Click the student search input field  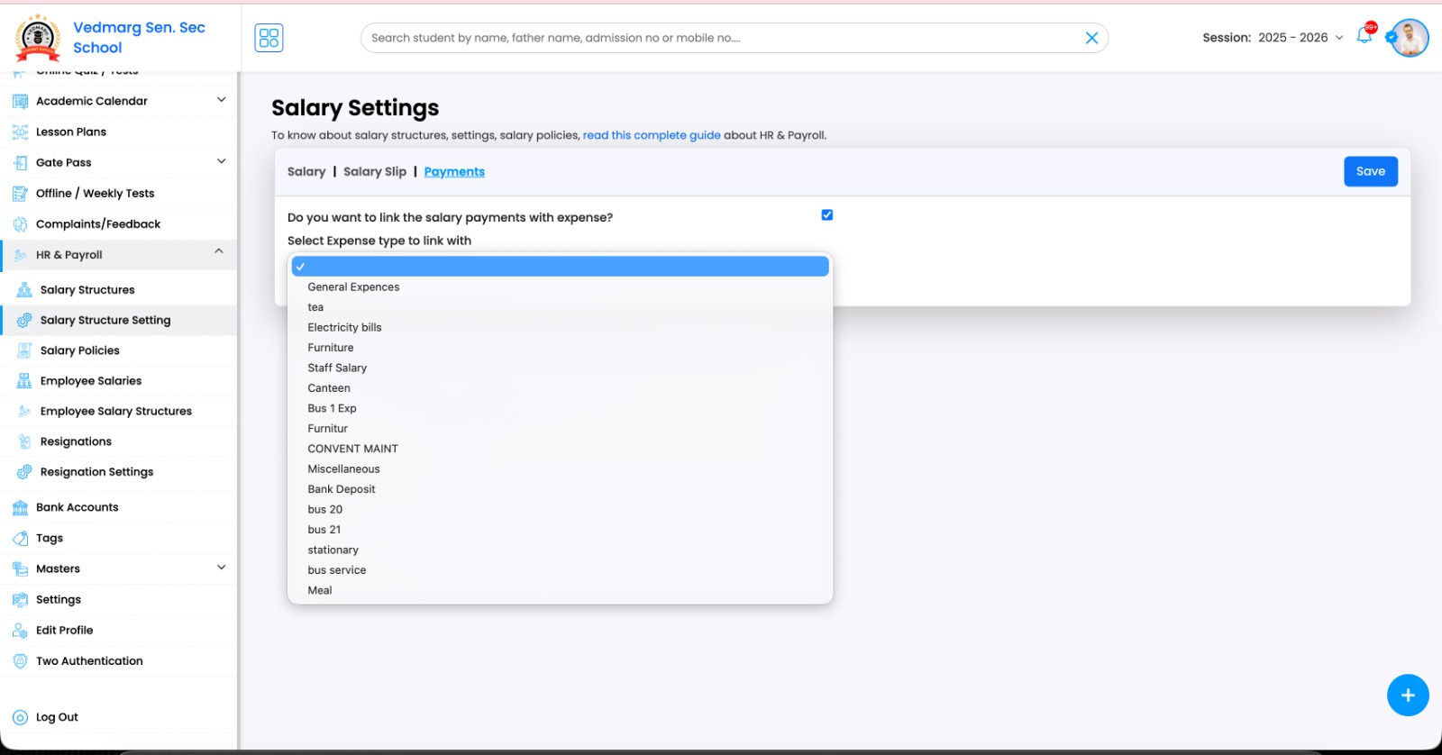pos(721,38)
